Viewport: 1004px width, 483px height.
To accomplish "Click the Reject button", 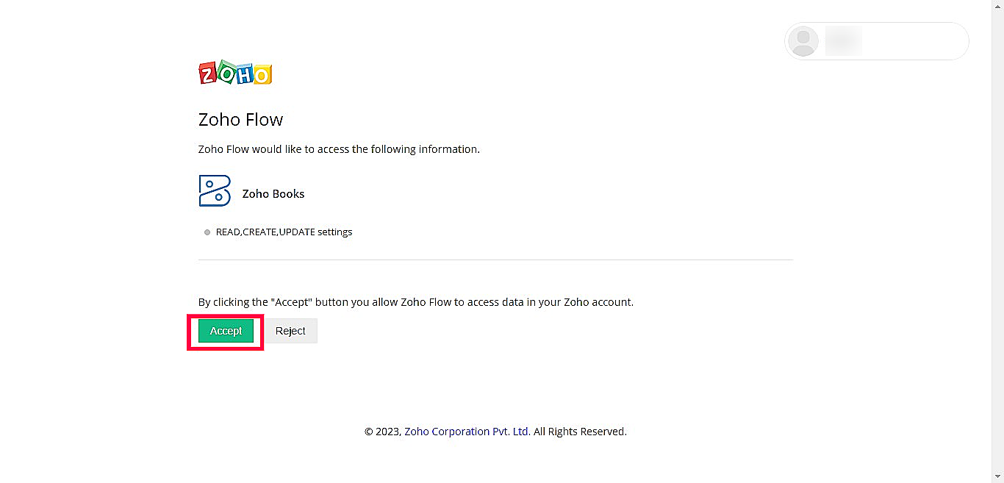I will pyautogui.click(x=290, y=331).
